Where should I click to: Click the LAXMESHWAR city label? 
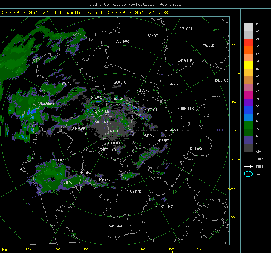107,150
